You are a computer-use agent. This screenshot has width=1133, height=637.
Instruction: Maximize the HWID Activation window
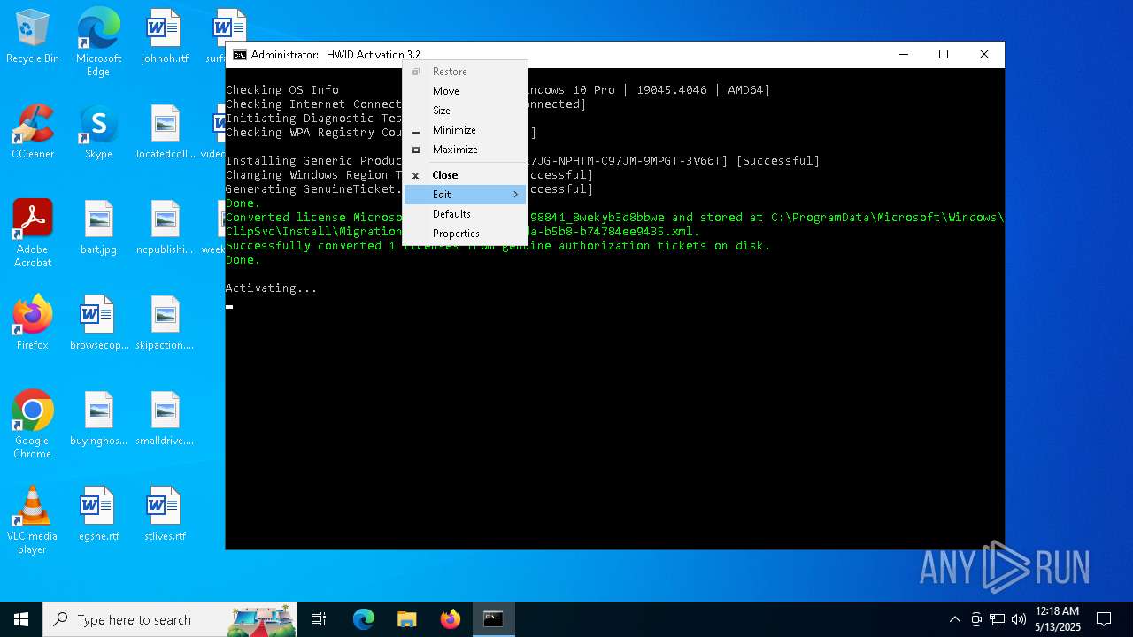point(944,55)
